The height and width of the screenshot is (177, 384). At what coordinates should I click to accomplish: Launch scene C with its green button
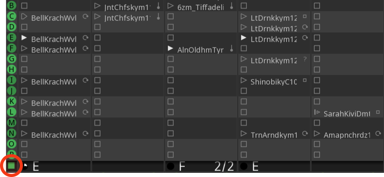(x=11, y=17)
